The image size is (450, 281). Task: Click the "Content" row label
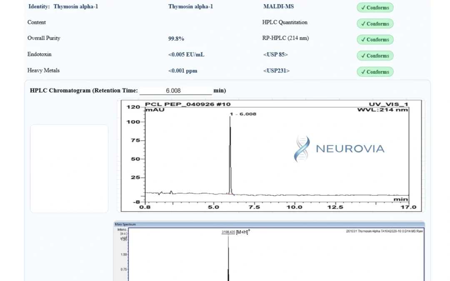pyautogui.click(x=36, y=22)
